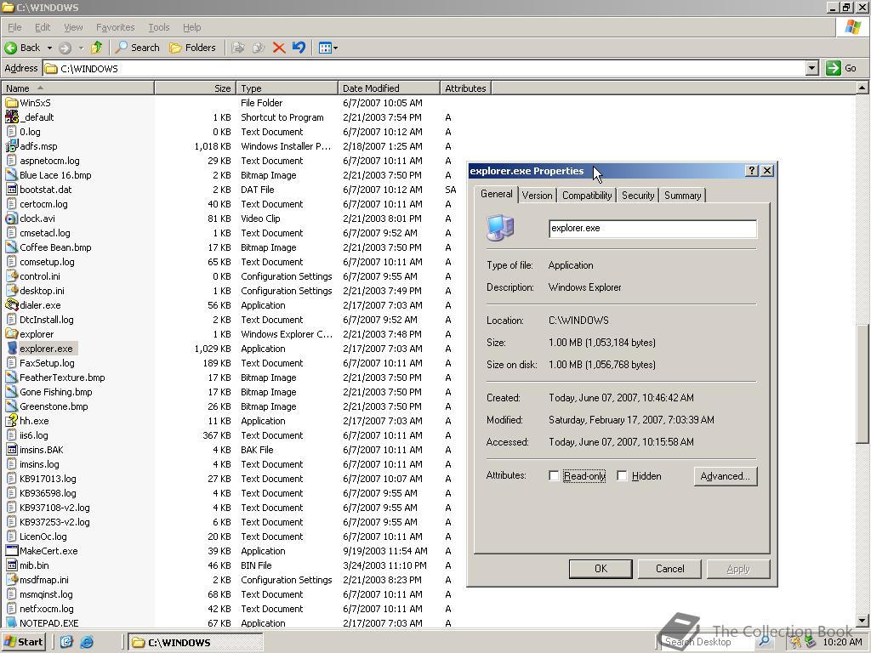Click the Properties dialog help question-mark button

(x=751, y=170)
